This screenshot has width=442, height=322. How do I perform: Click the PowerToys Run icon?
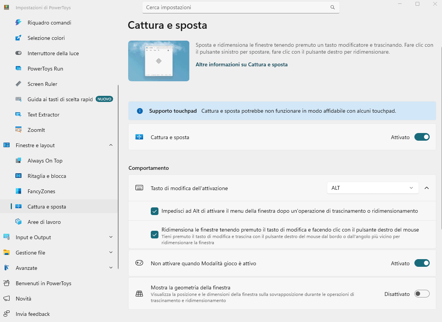[x=18, y=69]
